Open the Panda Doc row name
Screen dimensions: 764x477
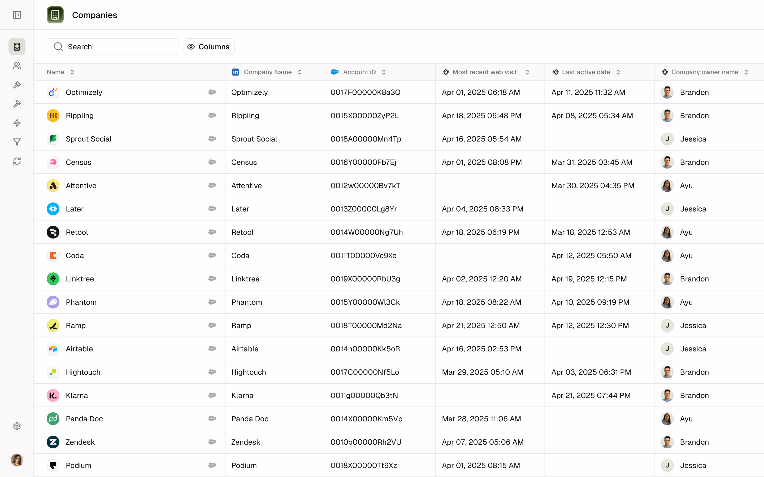tap(84, 419)
